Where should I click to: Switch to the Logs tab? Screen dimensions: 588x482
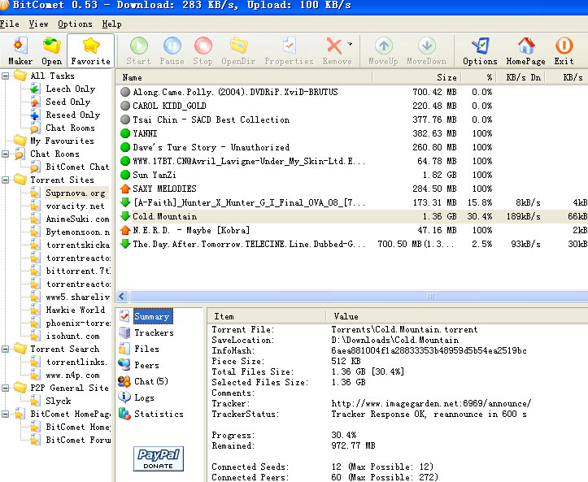[x=145, y=397]
